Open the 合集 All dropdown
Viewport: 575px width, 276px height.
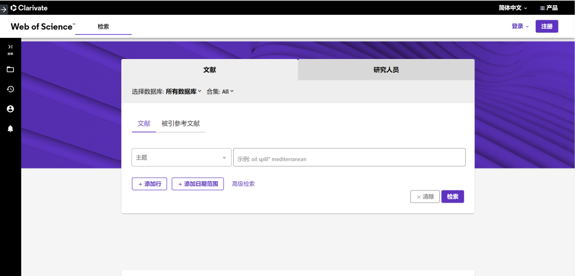[228, 91]
